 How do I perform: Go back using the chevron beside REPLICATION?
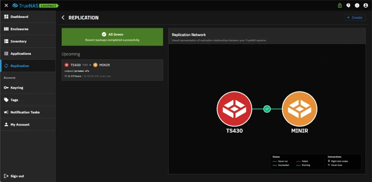pyautogui.click(x=63, y=18)
